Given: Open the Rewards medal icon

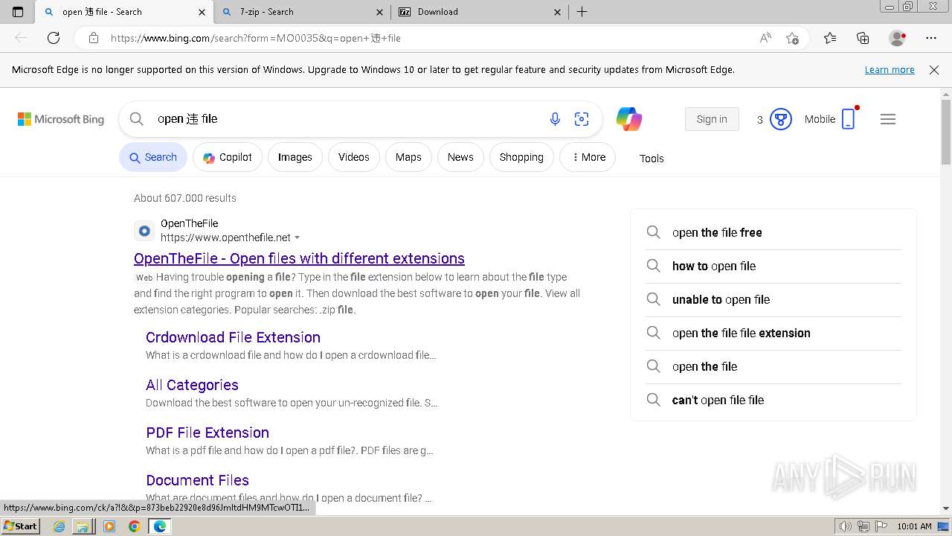Looking at the screenshot, I should [780, 119].
